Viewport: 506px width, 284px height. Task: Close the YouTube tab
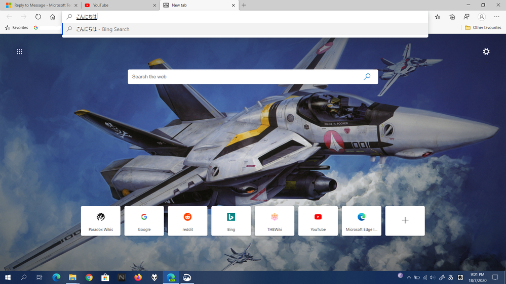[154, 5]
